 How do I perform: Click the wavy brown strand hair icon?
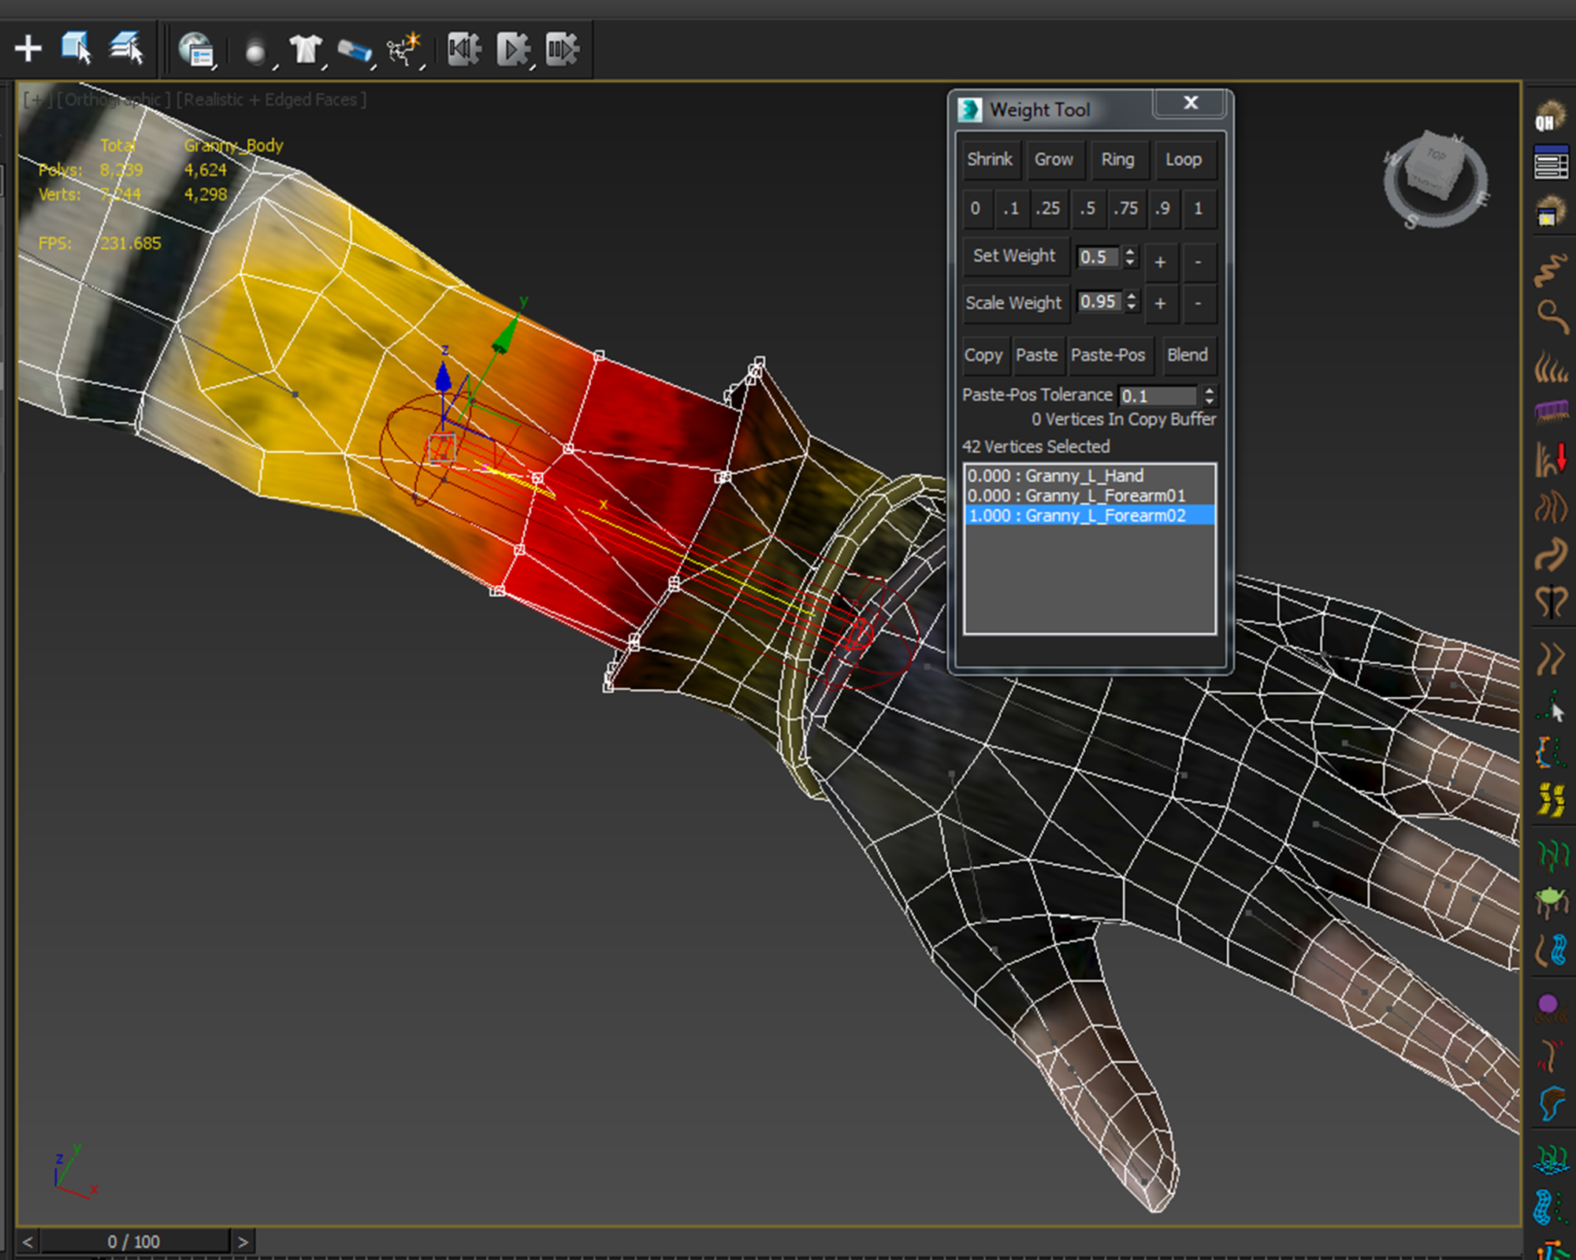click(1550, 270)
